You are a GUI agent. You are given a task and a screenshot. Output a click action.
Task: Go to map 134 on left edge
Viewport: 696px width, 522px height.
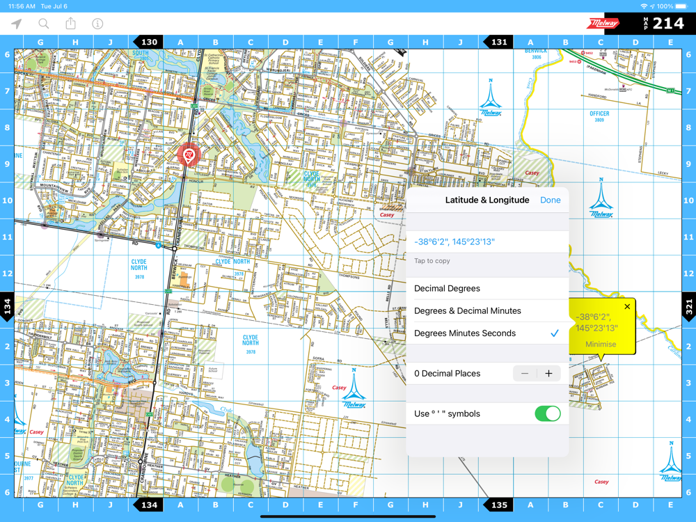tap(7, 307)
